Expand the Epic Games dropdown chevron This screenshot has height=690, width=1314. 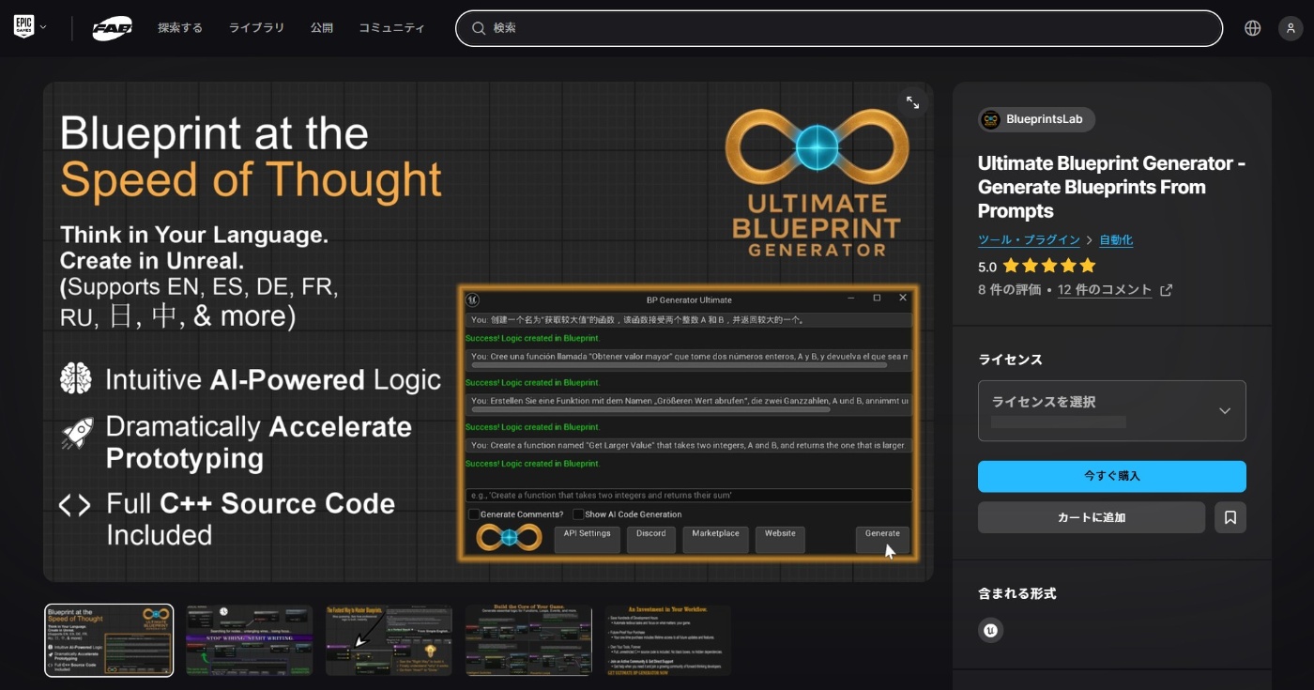43,27
